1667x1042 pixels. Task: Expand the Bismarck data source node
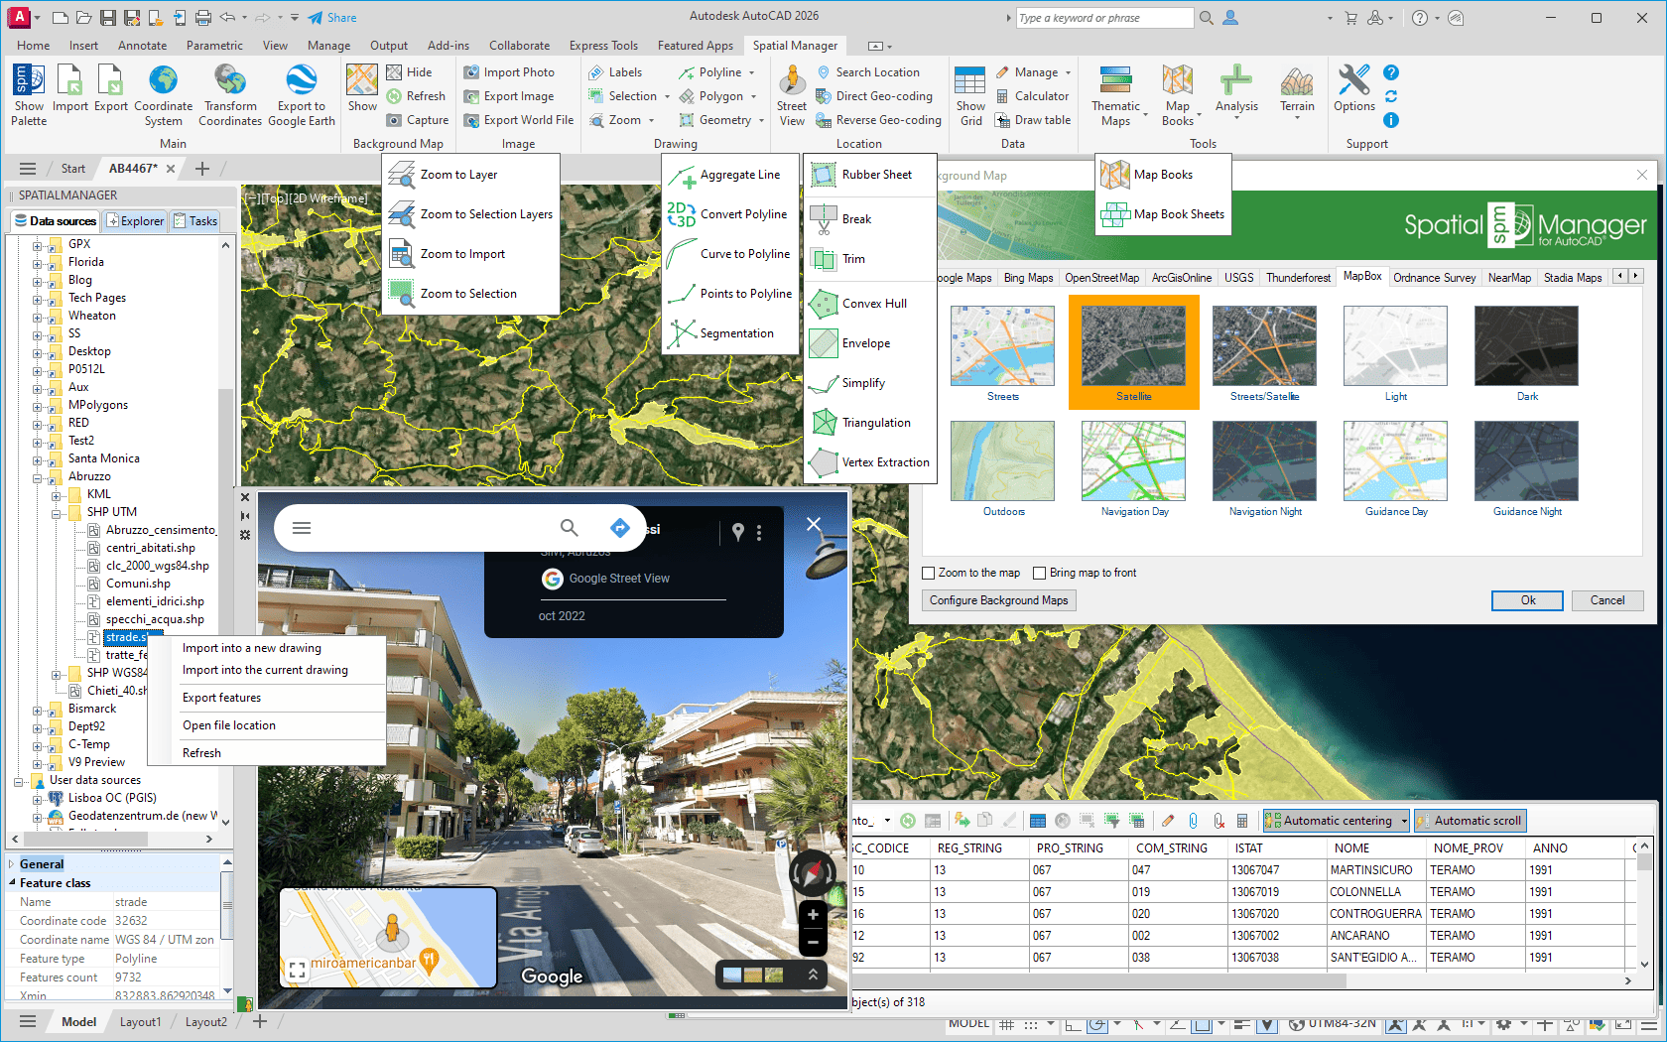pyautogui.click(x=38, y=709)
